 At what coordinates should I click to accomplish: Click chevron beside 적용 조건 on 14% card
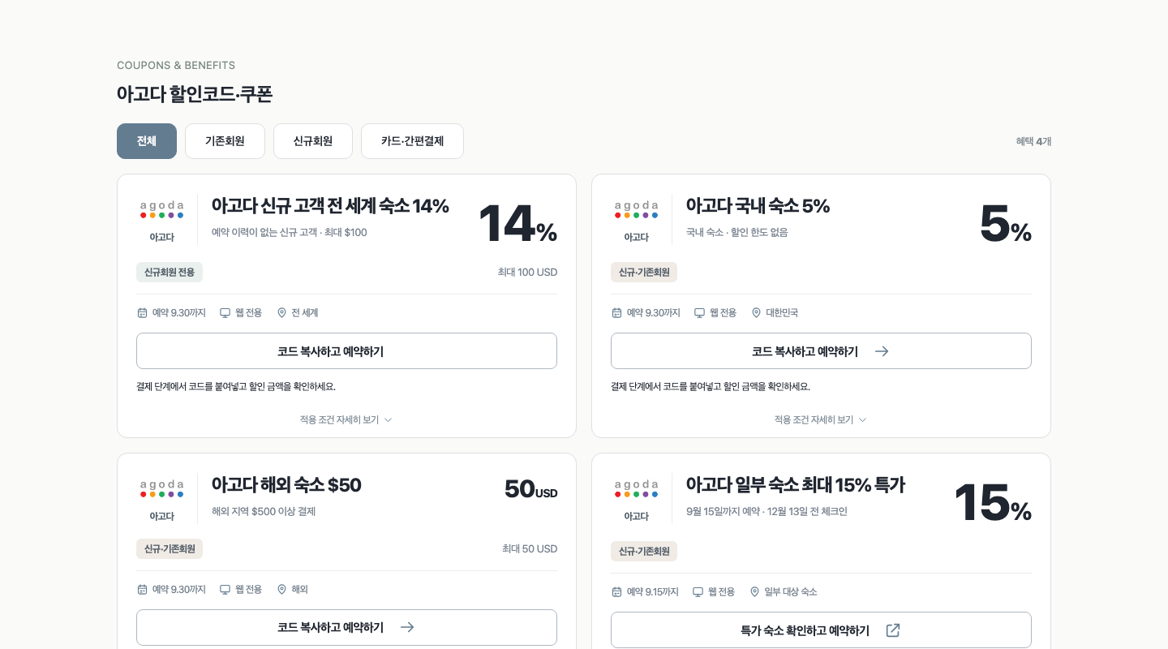pos(388,420)
